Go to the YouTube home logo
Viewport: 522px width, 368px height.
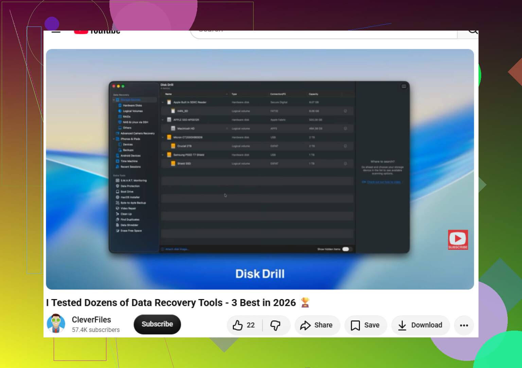click(x=97, y=32)
